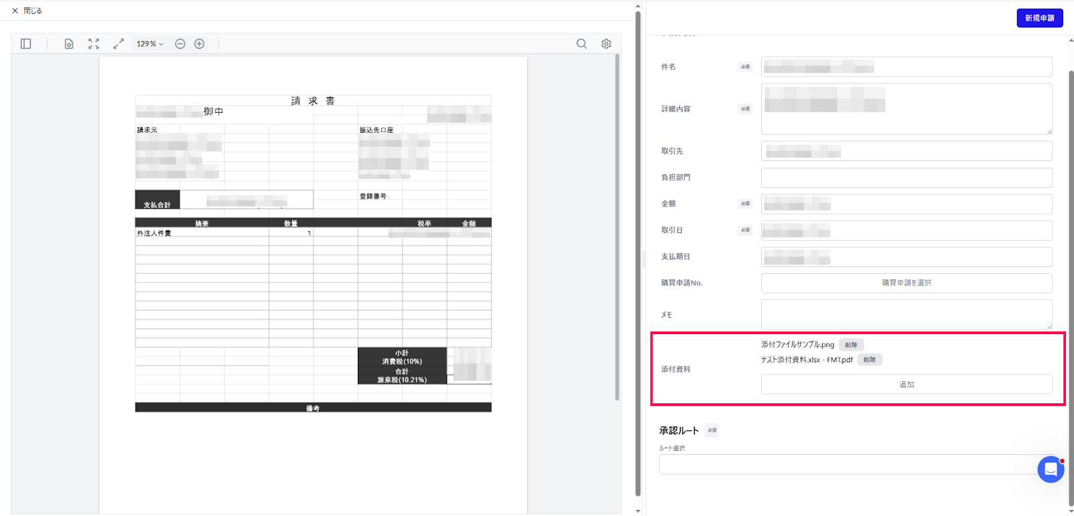Open viewer settings gear icon
Viewport: 1074px width, 516px height.
[606, 44]
